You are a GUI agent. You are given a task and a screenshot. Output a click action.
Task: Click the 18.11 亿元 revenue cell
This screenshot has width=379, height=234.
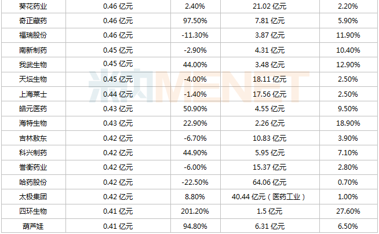(269, 79)
